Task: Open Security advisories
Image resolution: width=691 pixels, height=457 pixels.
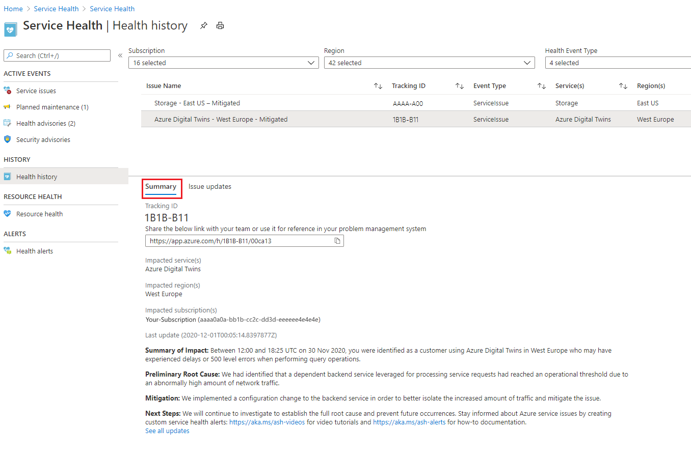Action: click(x=43, y=139)
